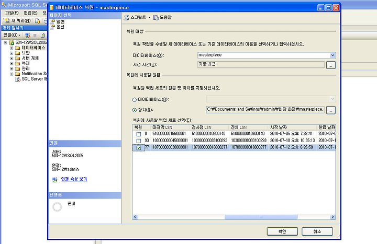Open the 연결(O) dropdown in object explorer
Screen dimensions: 377x244
click(12, 36)
